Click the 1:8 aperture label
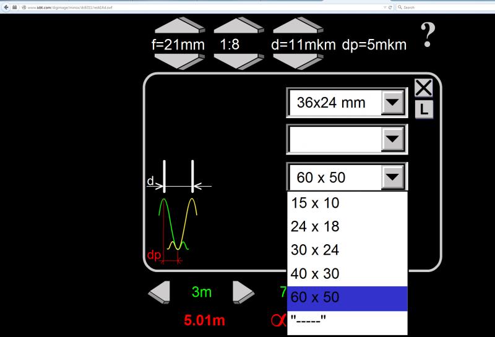 [230, 45]
